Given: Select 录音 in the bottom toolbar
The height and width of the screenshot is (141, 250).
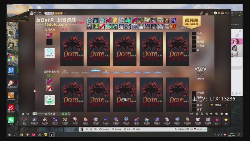Looking at the screenshot, I should click(127, 129).
